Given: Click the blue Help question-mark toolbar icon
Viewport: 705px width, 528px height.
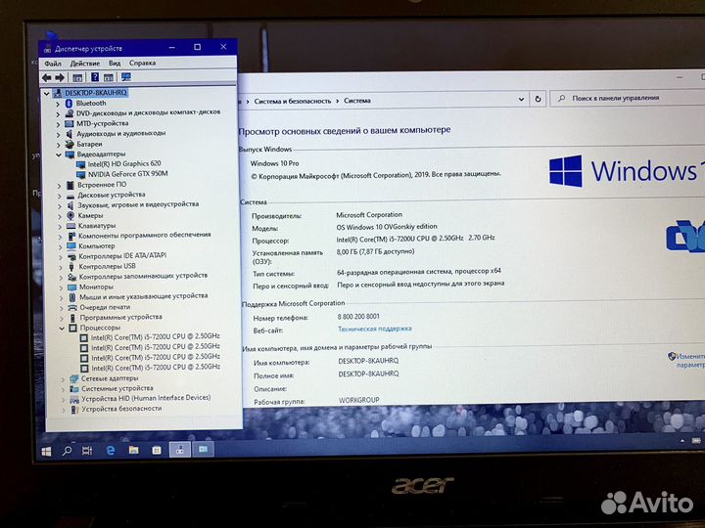Looking at the screenshot, I should 95,77.
